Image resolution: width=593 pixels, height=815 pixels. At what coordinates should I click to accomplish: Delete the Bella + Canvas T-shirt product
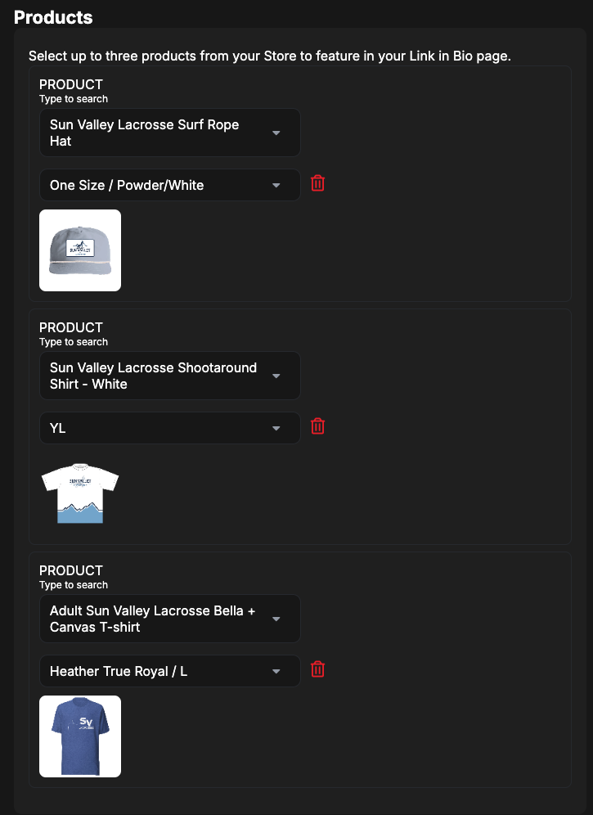tap(317, 669)
